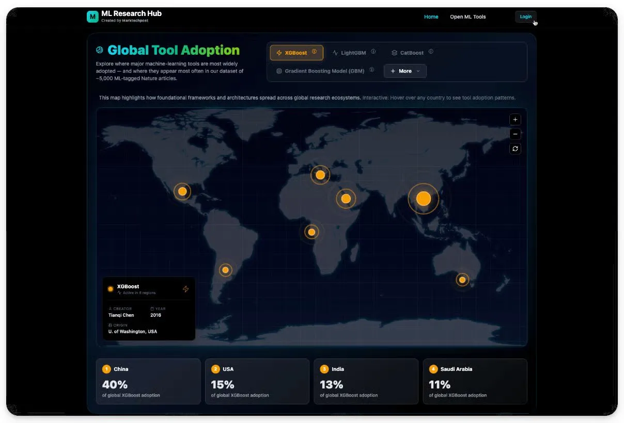Open the USA 15% adoption card

point(257,381)
